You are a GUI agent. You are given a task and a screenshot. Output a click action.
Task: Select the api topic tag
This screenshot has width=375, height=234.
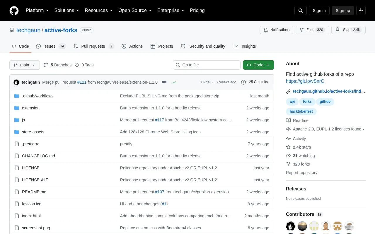[x=292, y=101]
